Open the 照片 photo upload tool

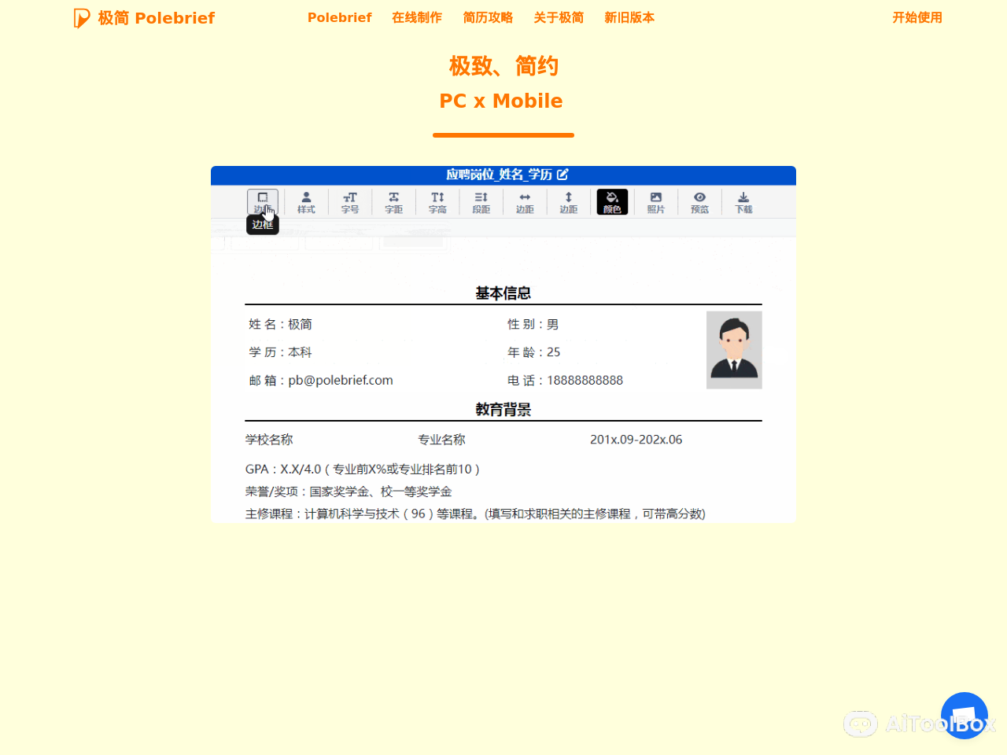click(655, 201)
